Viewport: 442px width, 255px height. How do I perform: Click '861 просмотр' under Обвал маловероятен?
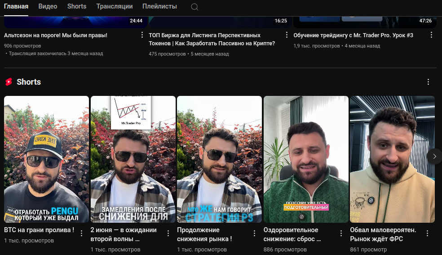[x=368, y=249]
